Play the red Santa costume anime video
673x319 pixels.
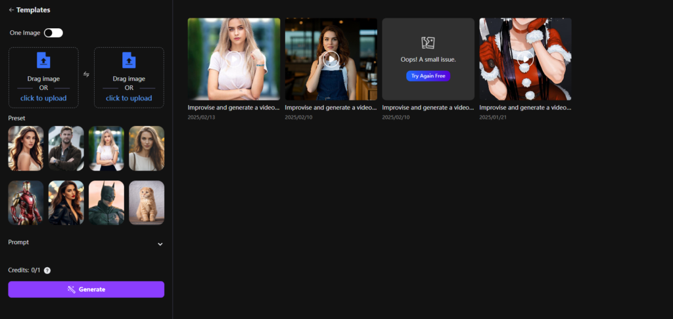click(x=525, y=59)
